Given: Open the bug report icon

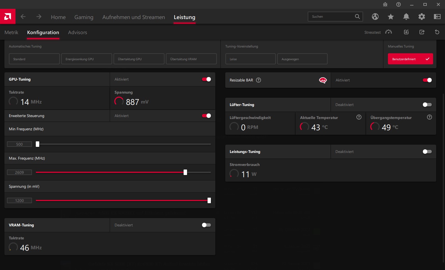Looking at the screenshot, I should [x=385, y=4].
